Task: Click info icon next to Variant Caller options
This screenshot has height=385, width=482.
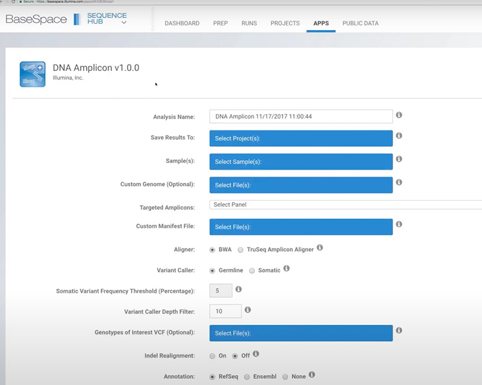Action: click(287, 269)
